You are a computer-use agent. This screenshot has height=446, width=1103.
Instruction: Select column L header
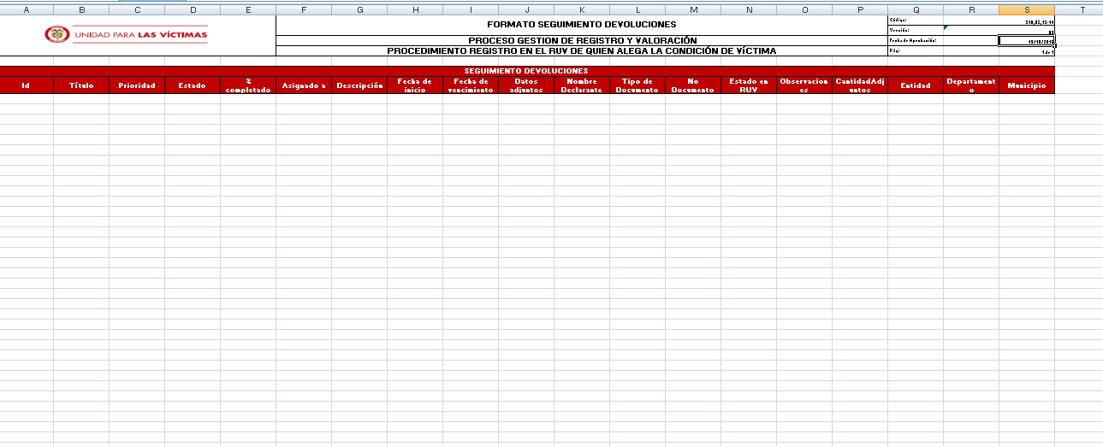(637, 9)
